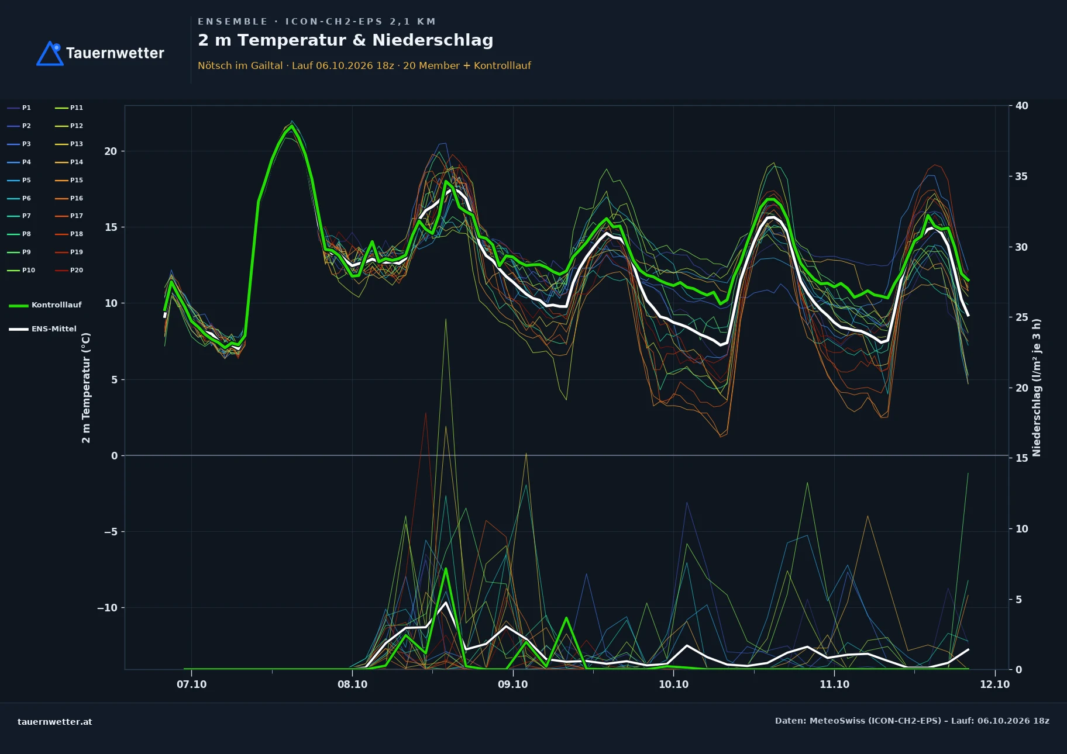The image size is (1067, 754).
Task: Select the P16 legend entry
Action: pyautogui.click(x=69, y=198)
